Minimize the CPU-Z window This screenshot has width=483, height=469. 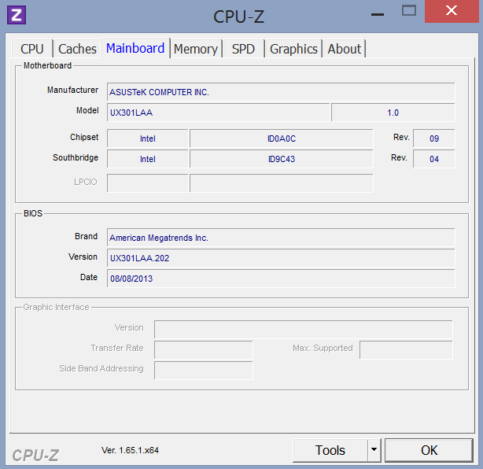point(378,14)
